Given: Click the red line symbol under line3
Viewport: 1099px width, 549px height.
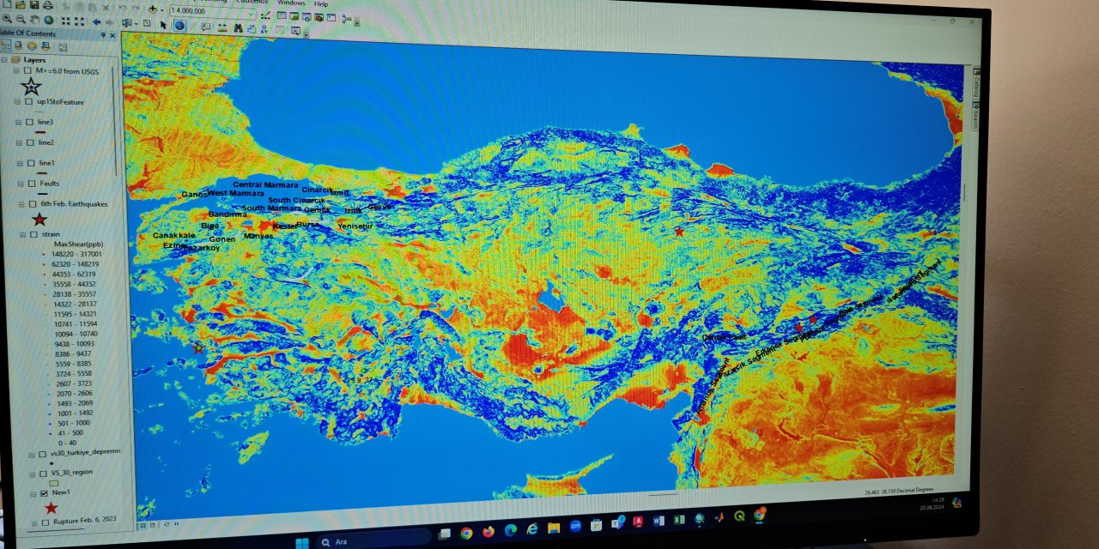Looking at the screenshot, I should coord(40,133).
